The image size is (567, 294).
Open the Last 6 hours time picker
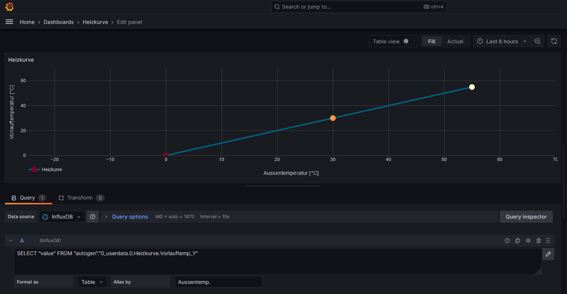(x=502, y=41)
